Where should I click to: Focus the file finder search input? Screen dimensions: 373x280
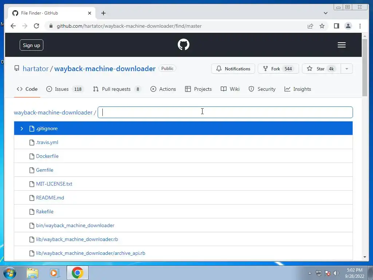pos(225,112)
